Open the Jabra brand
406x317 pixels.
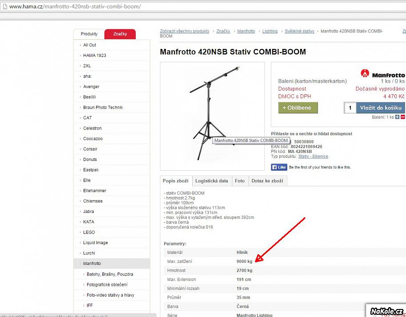(x=88, y=212)
